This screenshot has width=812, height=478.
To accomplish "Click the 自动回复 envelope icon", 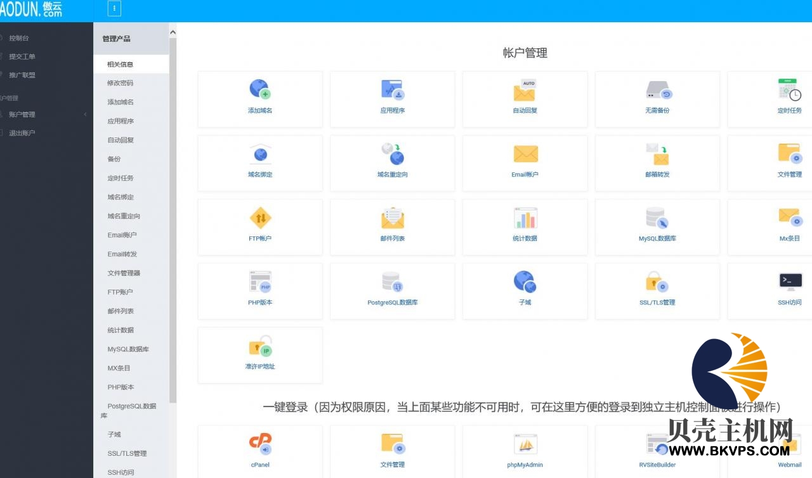I will 525,90.
